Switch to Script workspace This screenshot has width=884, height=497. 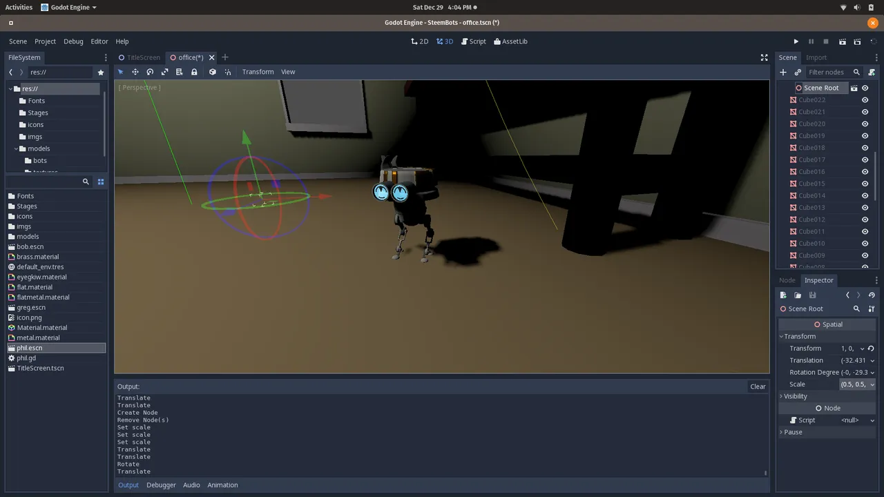tap(473, 41)
